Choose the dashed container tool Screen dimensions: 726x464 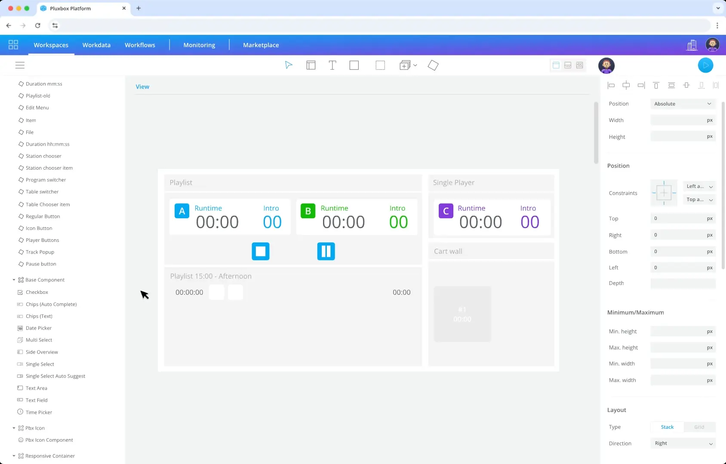380,65
